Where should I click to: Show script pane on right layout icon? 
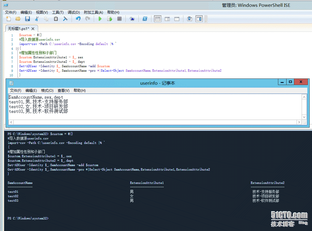click(167, 19)
